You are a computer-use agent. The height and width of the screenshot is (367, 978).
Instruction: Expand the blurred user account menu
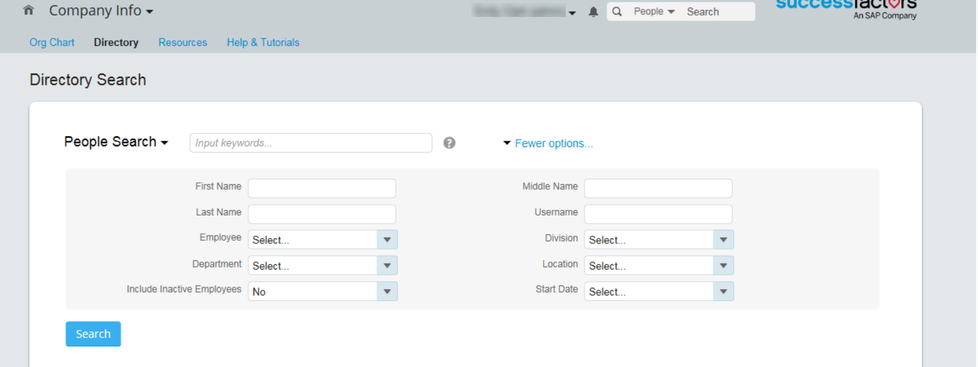tap(525, 12)
